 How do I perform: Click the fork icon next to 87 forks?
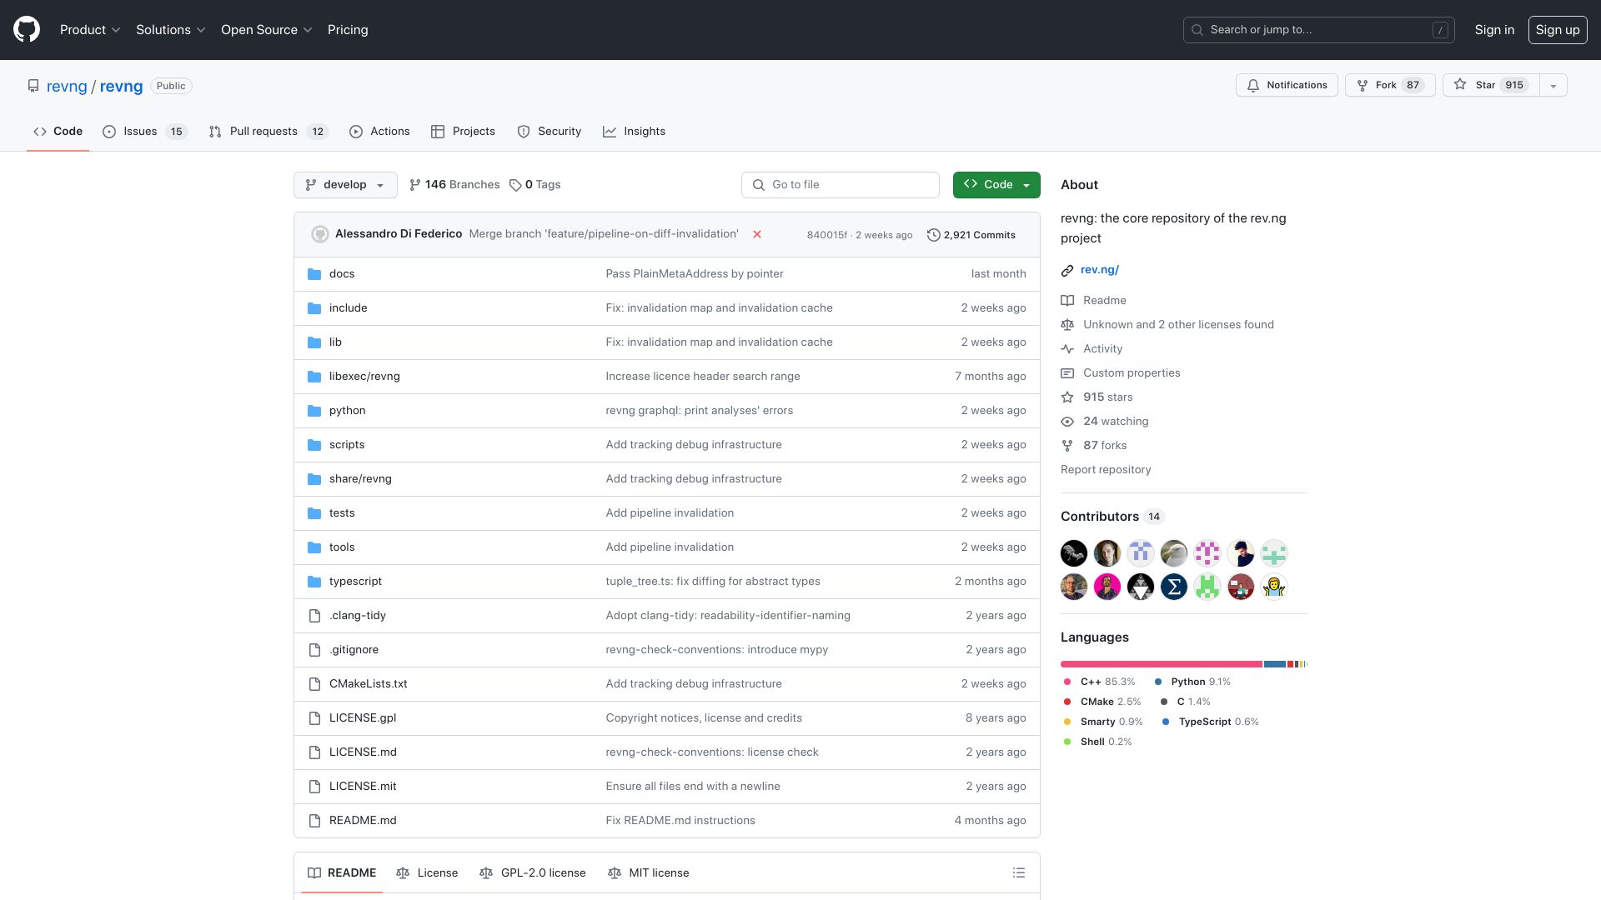1067,446
